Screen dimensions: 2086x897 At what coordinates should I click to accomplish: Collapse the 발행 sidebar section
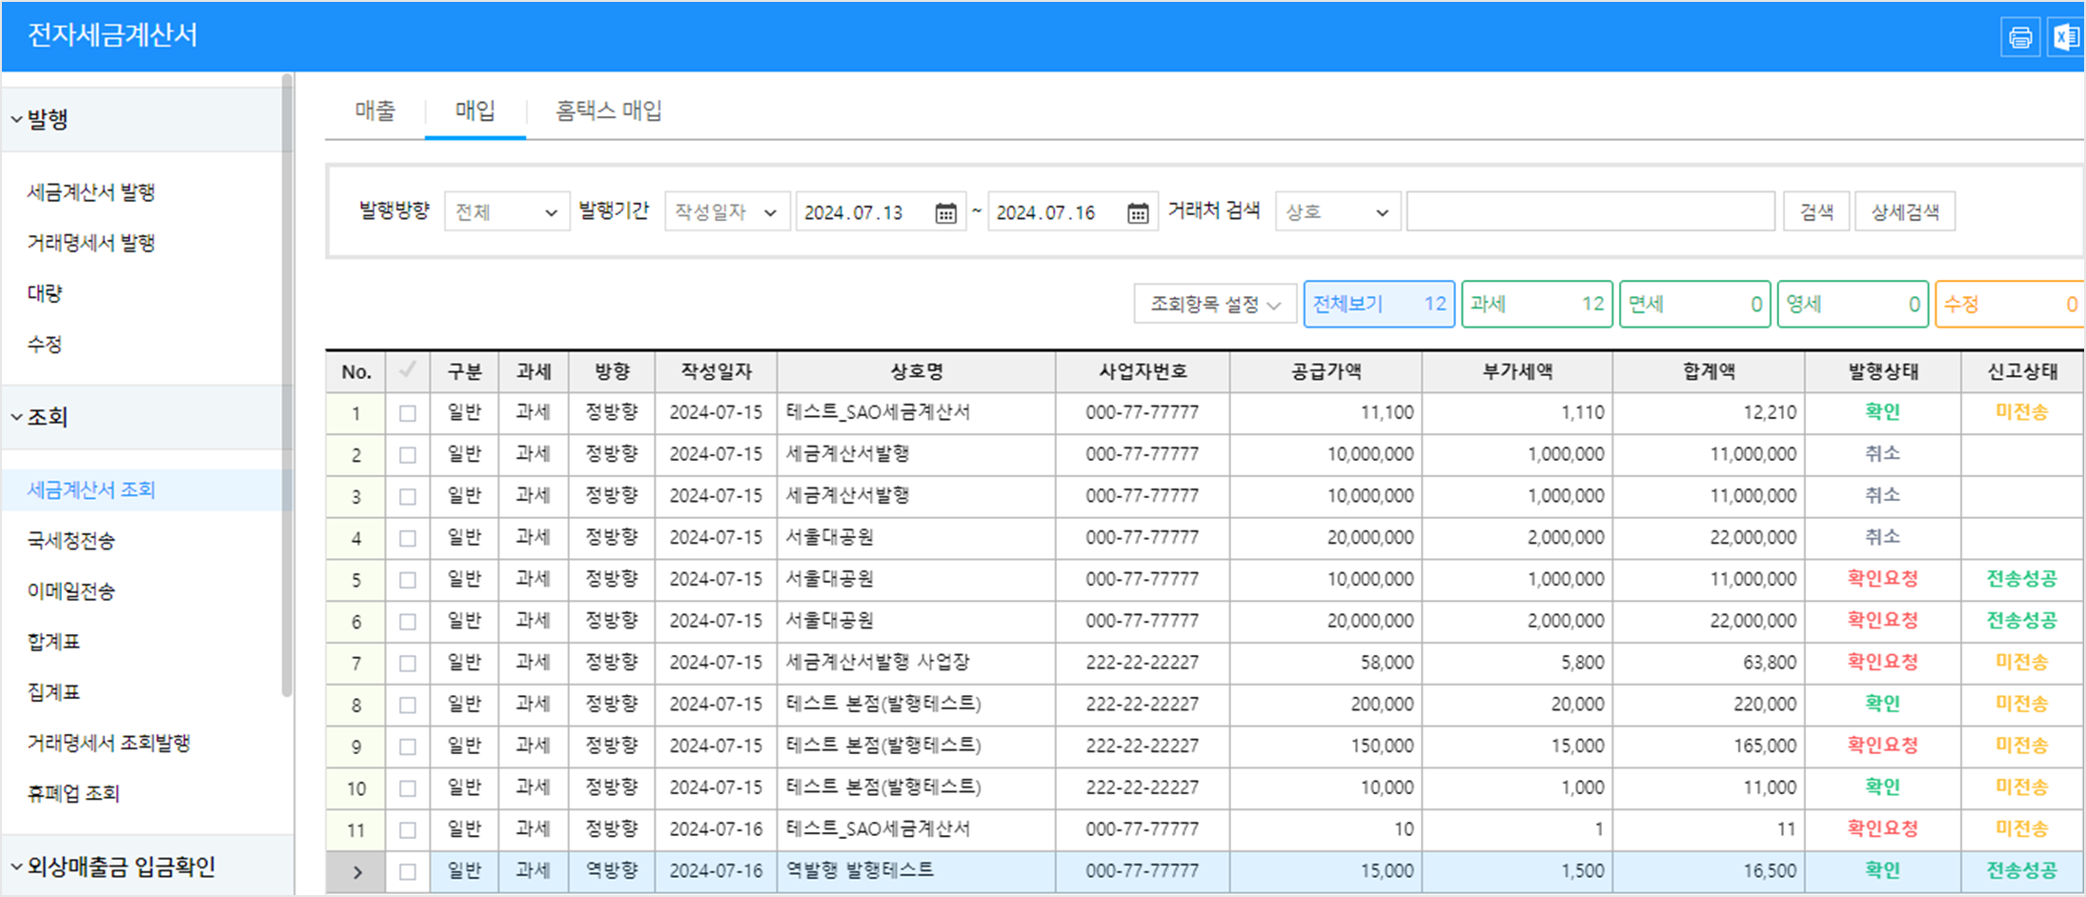pyautogui.click(x=40, y=120)
